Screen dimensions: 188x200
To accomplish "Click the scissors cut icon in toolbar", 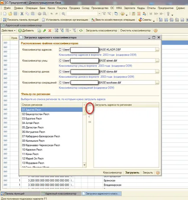I will click(22, 14).
